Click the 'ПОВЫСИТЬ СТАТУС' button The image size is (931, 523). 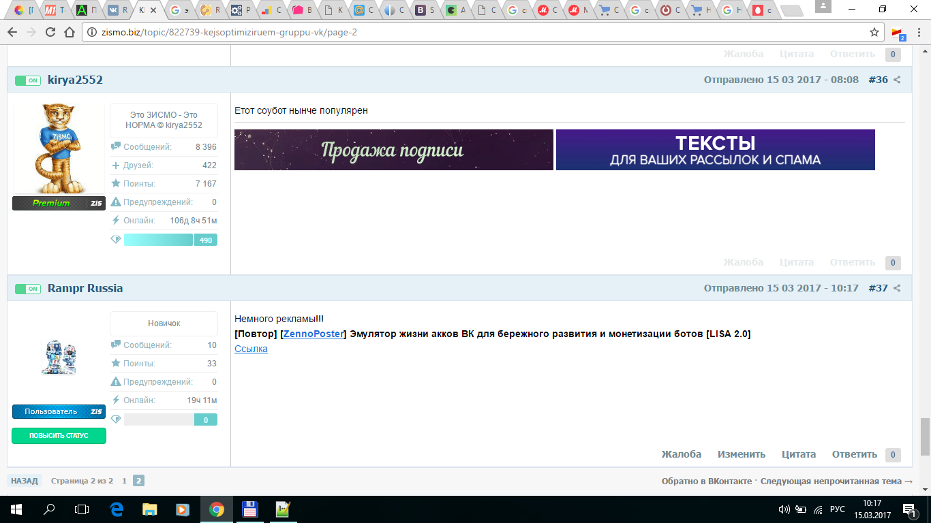(59, 436)
